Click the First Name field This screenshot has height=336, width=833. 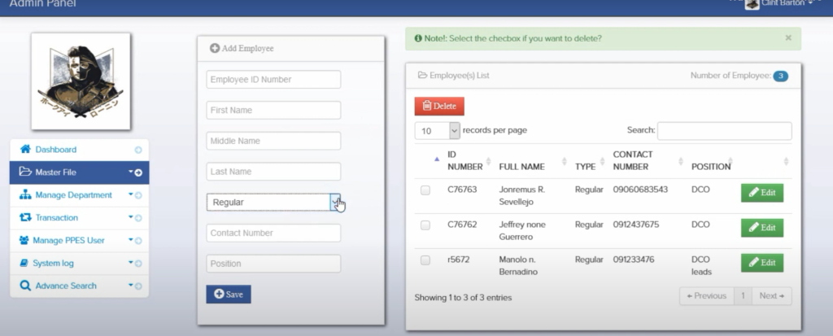(273, 110)
